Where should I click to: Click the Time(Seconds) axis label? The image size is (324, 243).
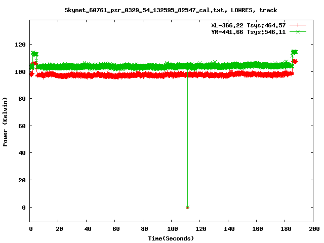click(171, 238)
